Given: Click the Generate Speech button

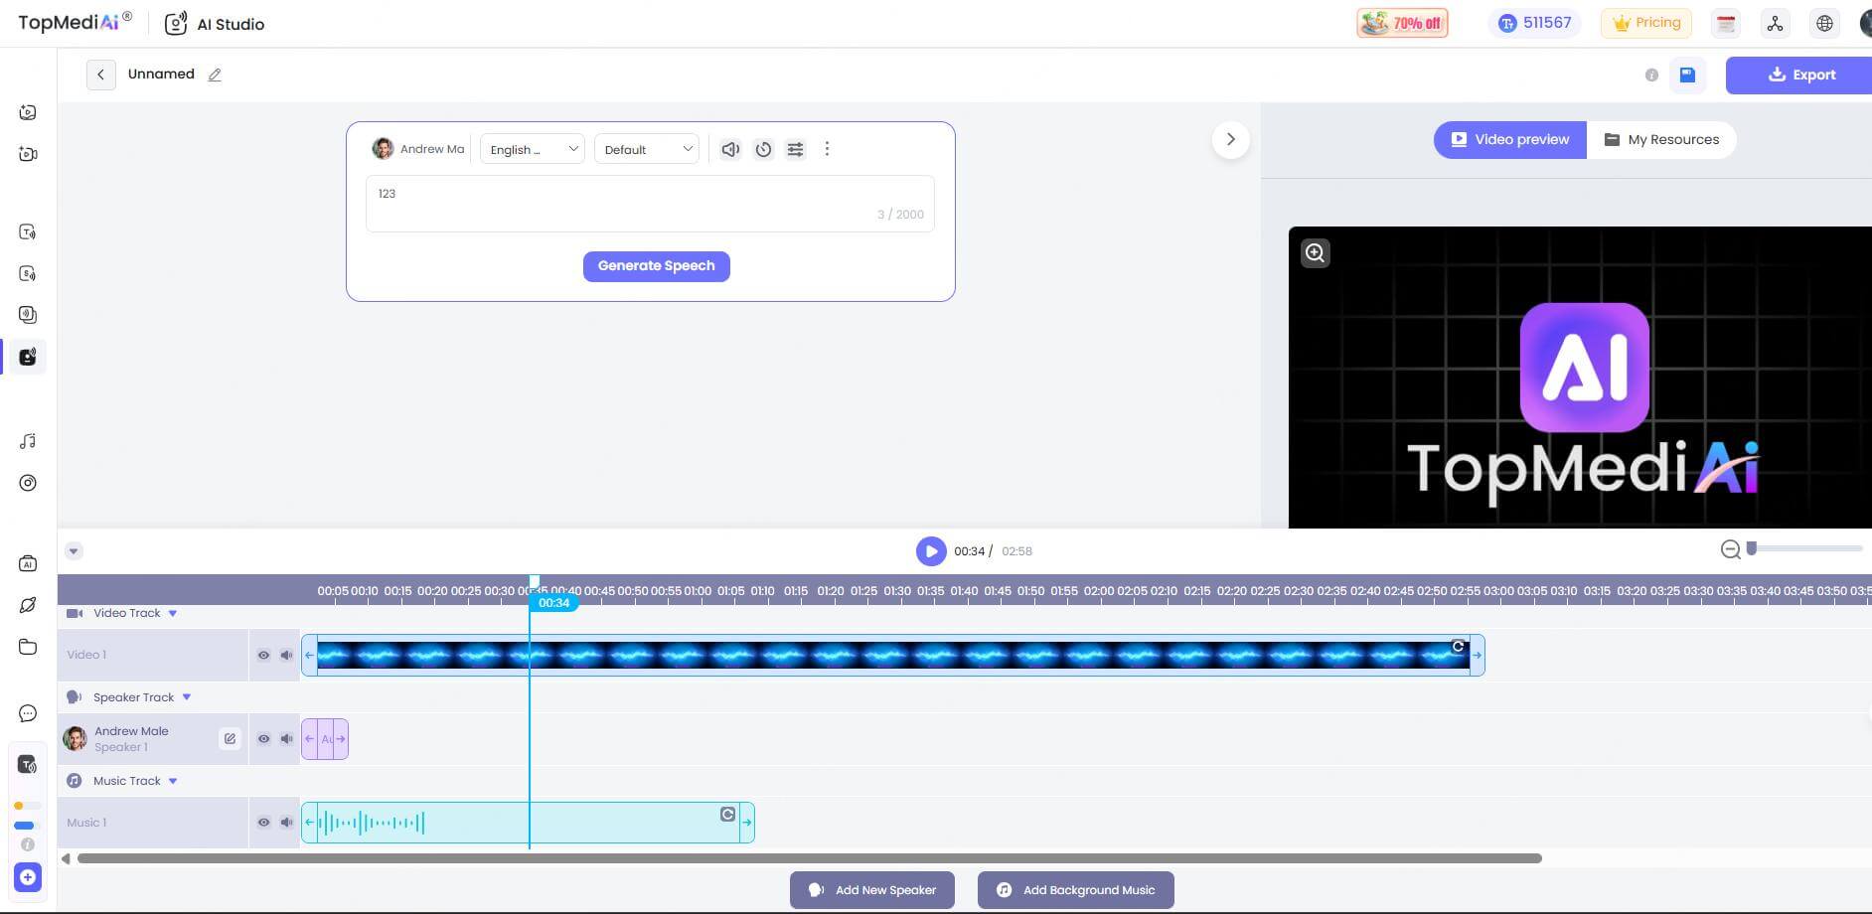Looking at the screenshot, I should tap(656, 266).
